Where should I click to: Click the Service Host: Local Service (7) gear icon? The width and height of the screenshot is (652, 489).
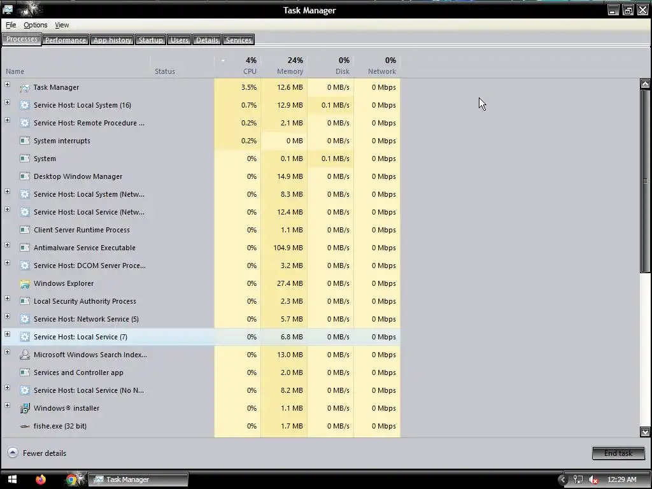point(25,337)
